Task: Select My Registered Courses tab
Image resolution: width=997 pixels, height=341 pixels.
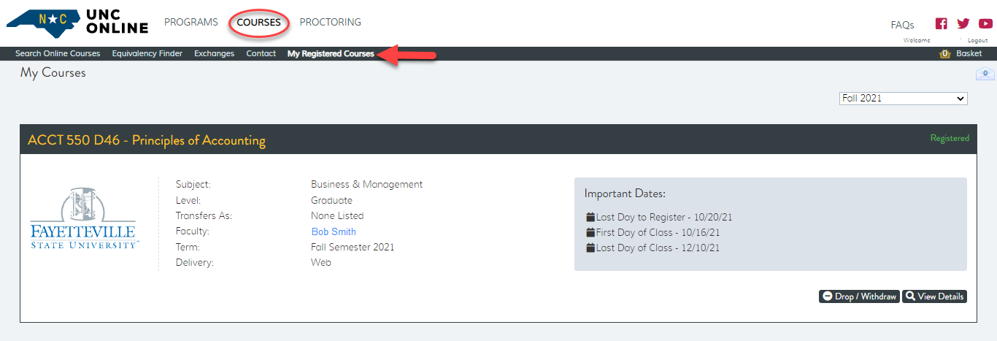Action: click(x=331, y=54)
